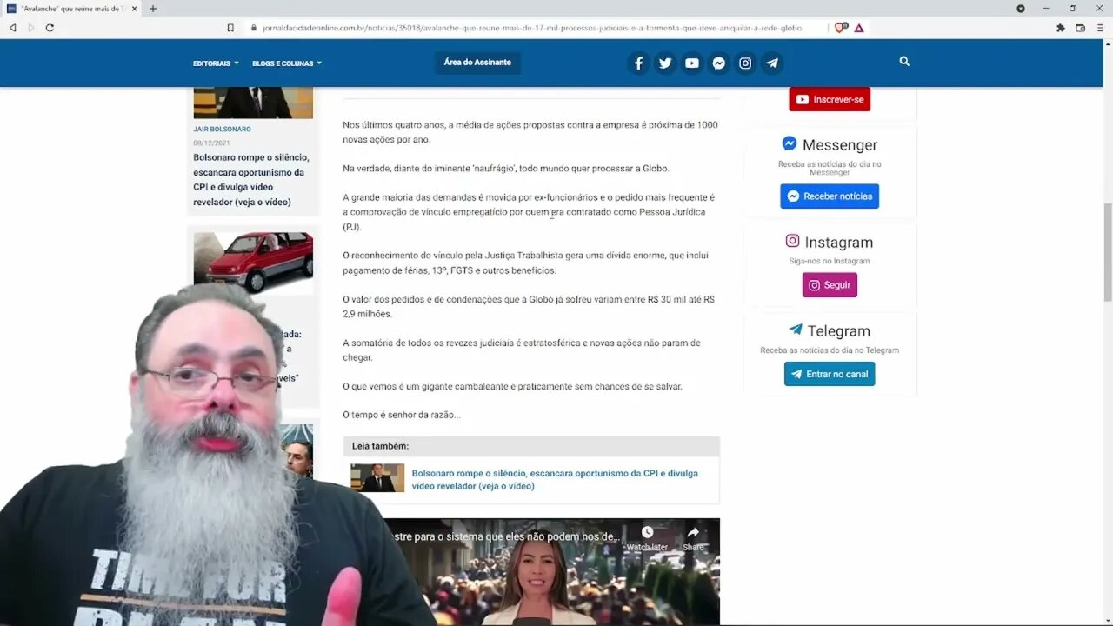Open the Twitter icon in header
This screenshot has width=1113, height=626.
pyautogui.click(x=665, y=63)
